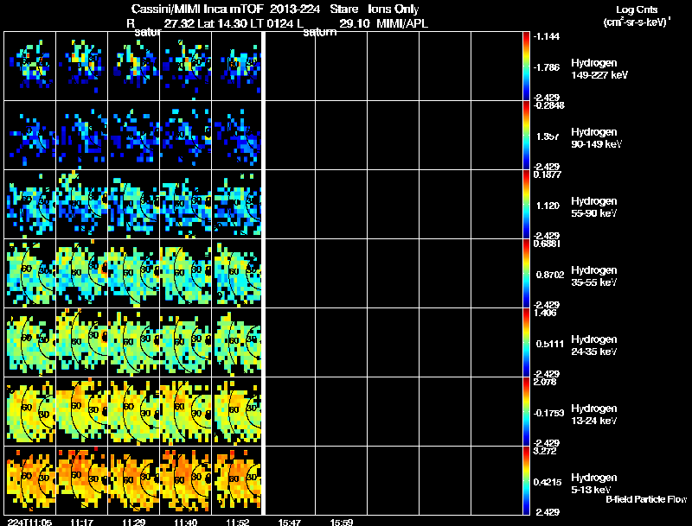This screenshot has height=526, width=692.
Task: Select the 15:47 time axis label
Action: pyautogui.click(x=290, y=521)
